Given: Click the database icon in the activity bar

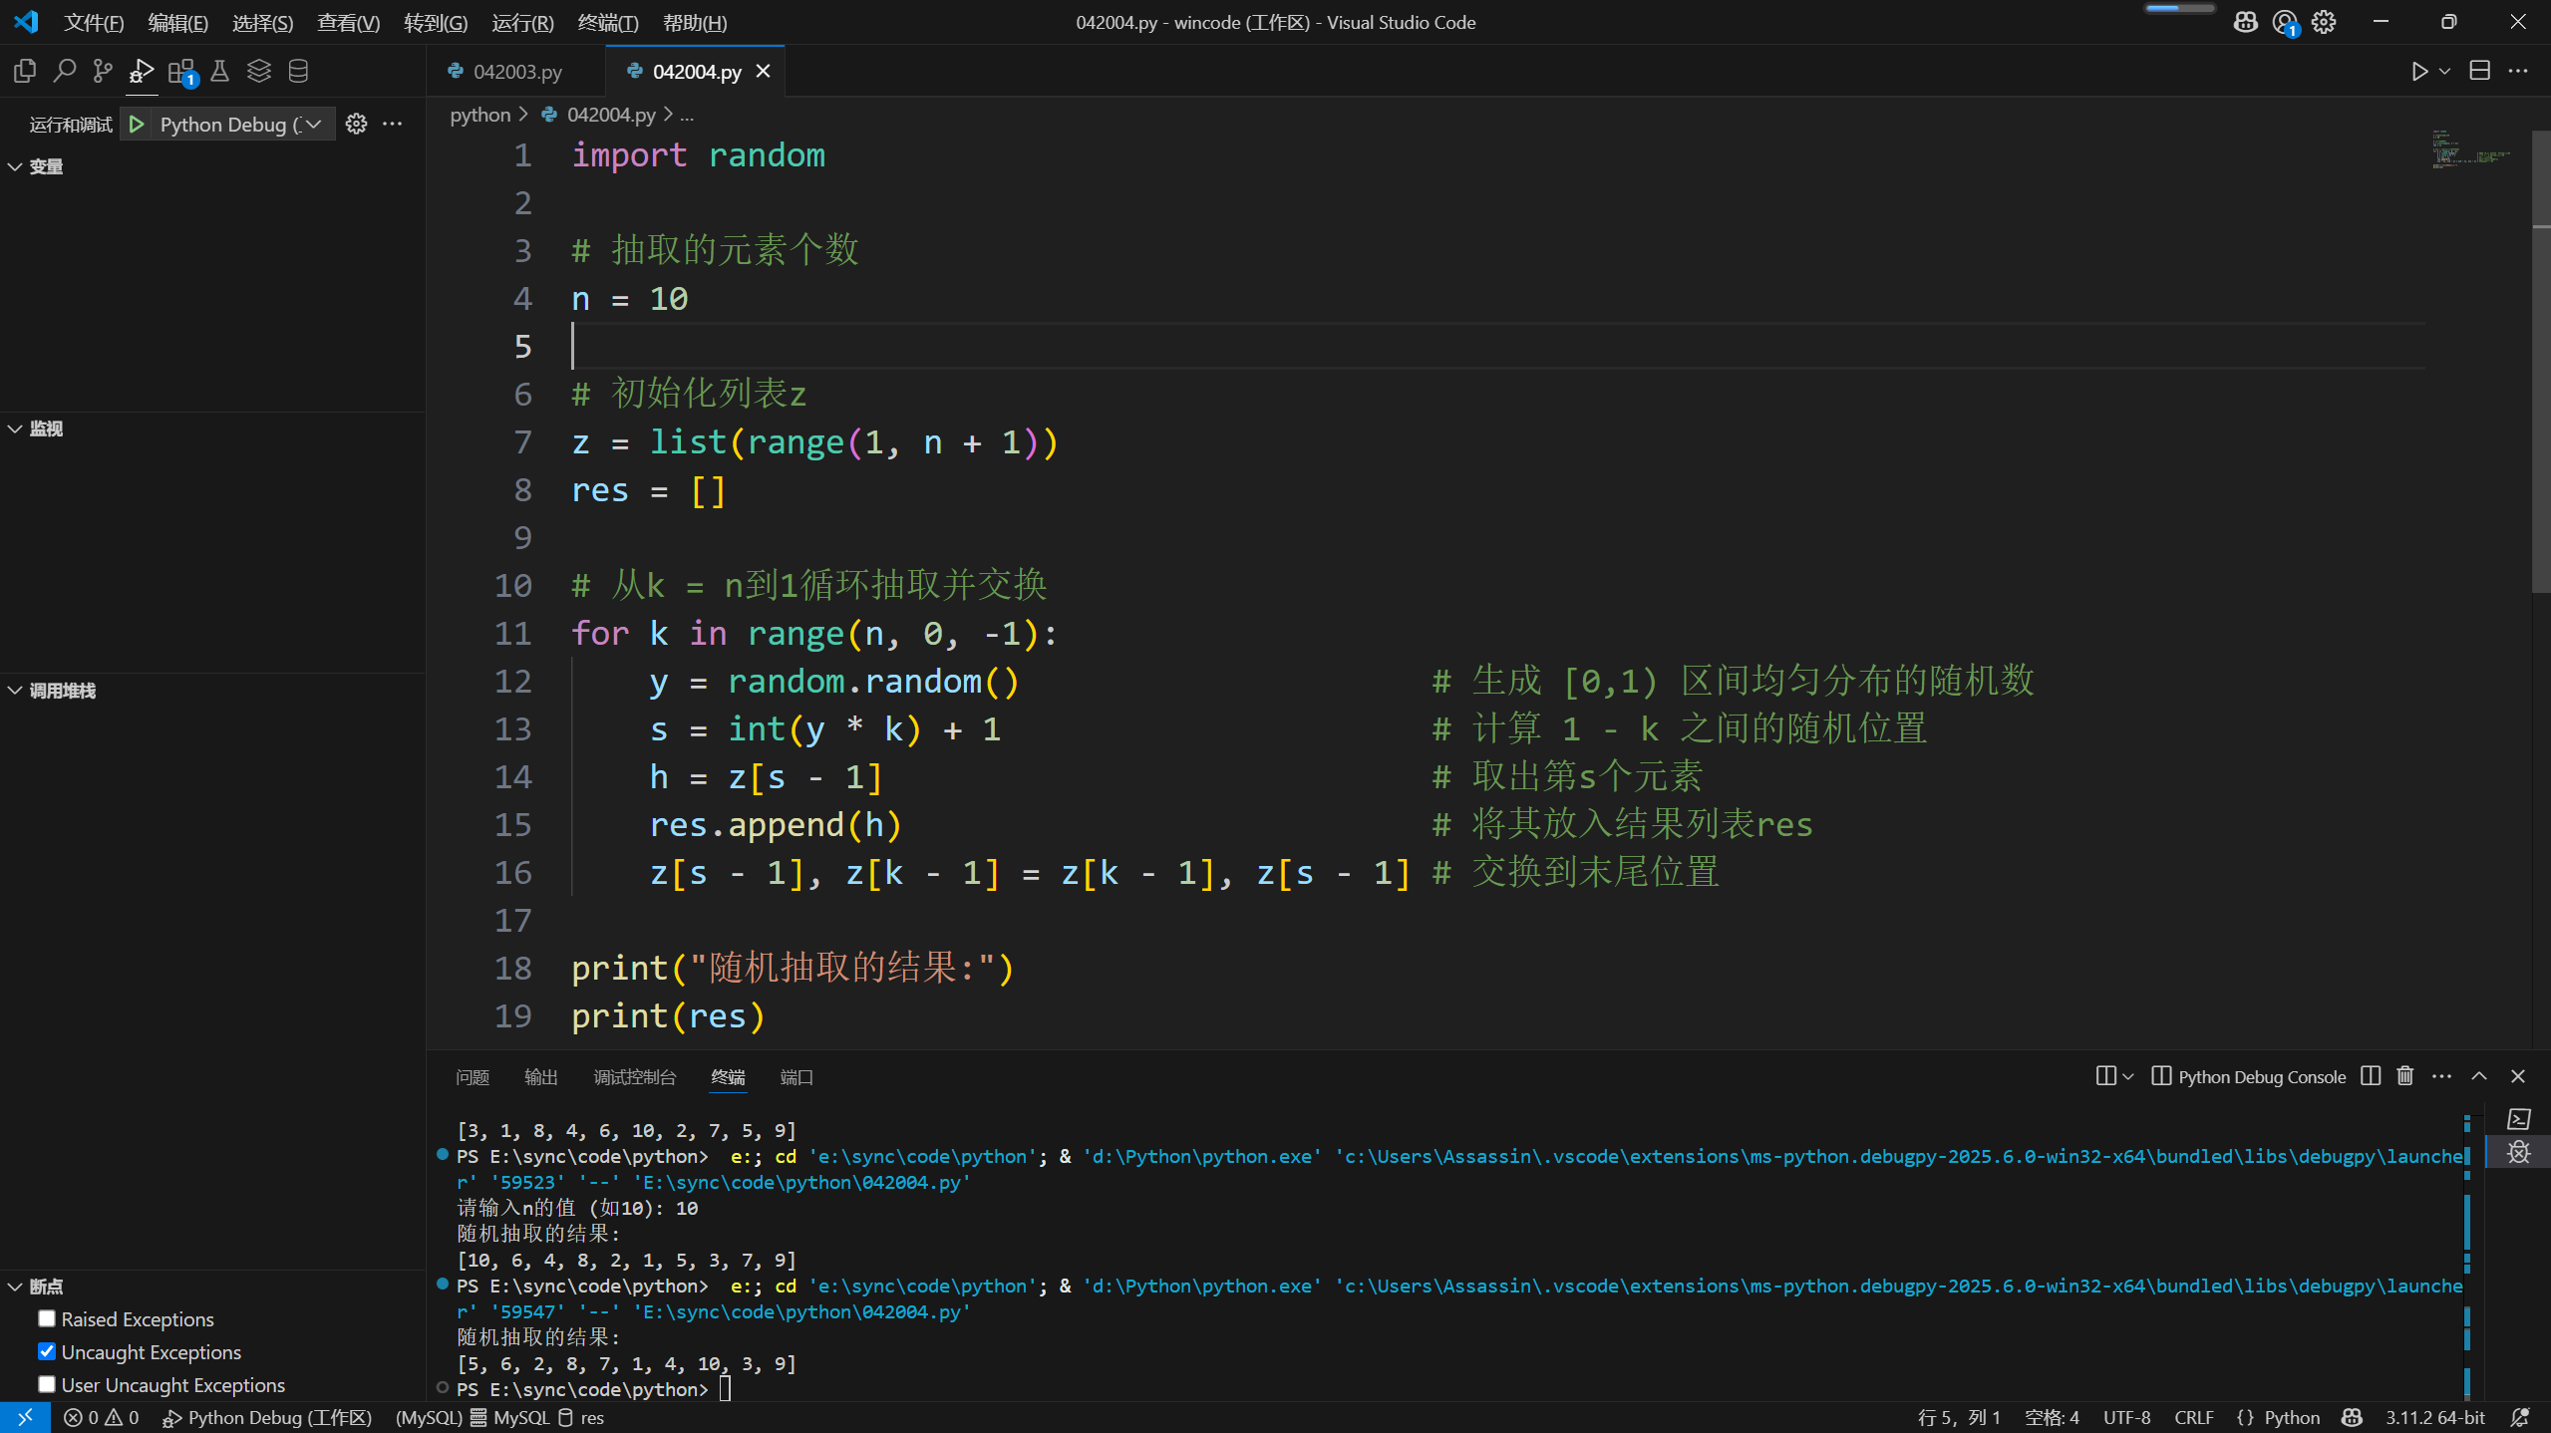Looking at the screenshot, I should (x=298, y=71).
